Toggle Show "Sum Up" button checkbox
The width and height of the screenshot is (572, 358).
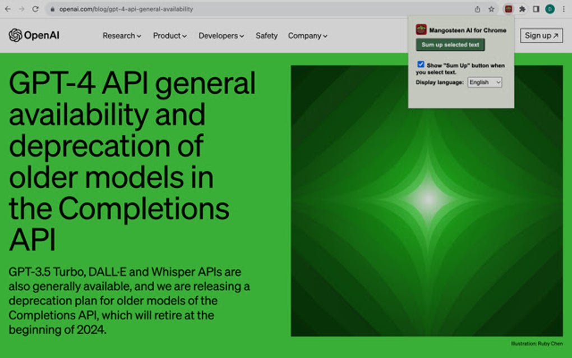click(421, 64)
